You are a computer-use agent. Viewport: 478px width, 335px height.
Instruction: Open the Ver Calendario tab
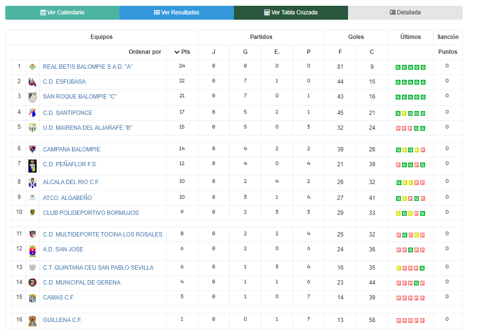62,12
